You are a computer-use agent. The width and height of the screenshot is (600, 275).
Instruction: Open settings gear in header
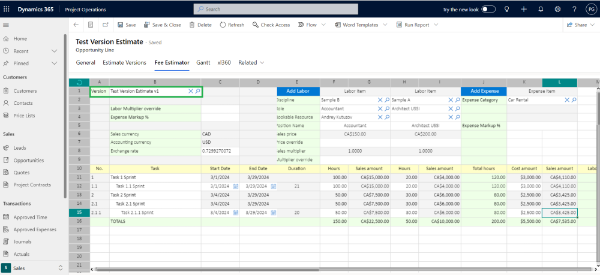(557, 10)
